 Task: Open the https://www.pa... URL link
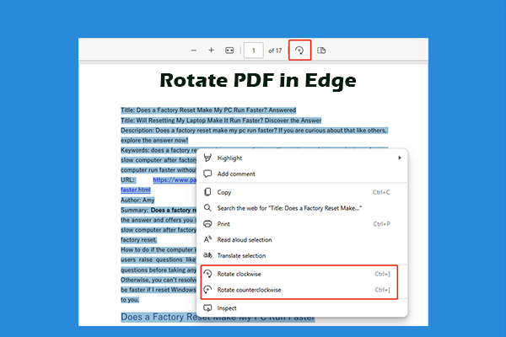click(x=175, y=180)
